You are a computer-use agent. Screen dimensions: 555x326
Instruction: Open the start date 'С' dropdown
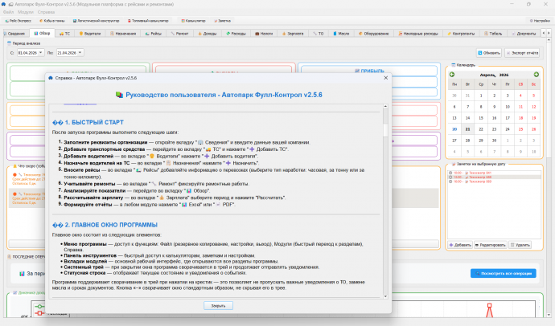coord(41,53)
